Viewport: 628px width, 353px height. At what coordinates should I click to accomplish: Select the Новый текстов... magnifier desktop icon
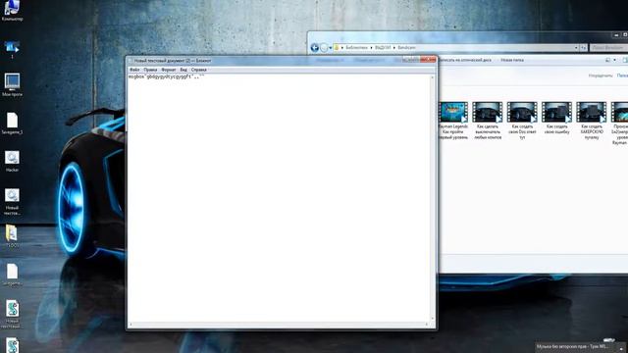(x=12, y=202)
